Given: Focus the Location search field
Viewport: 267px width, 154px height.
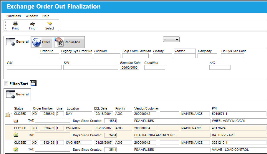Looking at the screenshot, I should point(107,56).
